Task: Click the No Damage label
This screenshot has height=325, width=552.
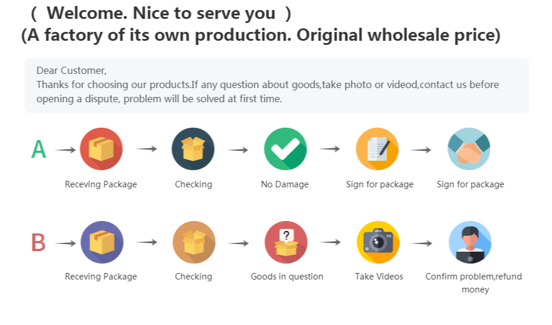Action: point(285,184)
